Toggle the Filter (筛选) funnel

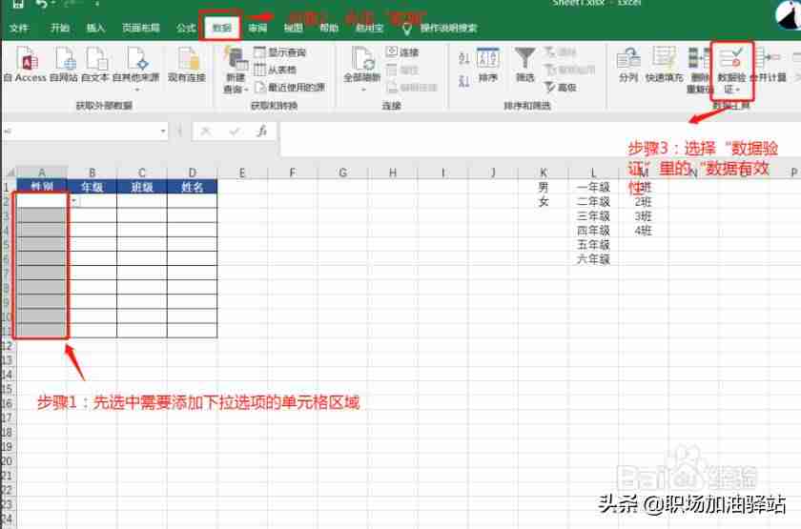(x=524, y=65)
